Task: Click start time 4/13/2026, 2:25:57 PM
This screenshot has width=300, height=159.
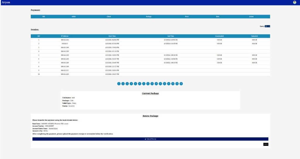Action: click(x=112, y=67)
